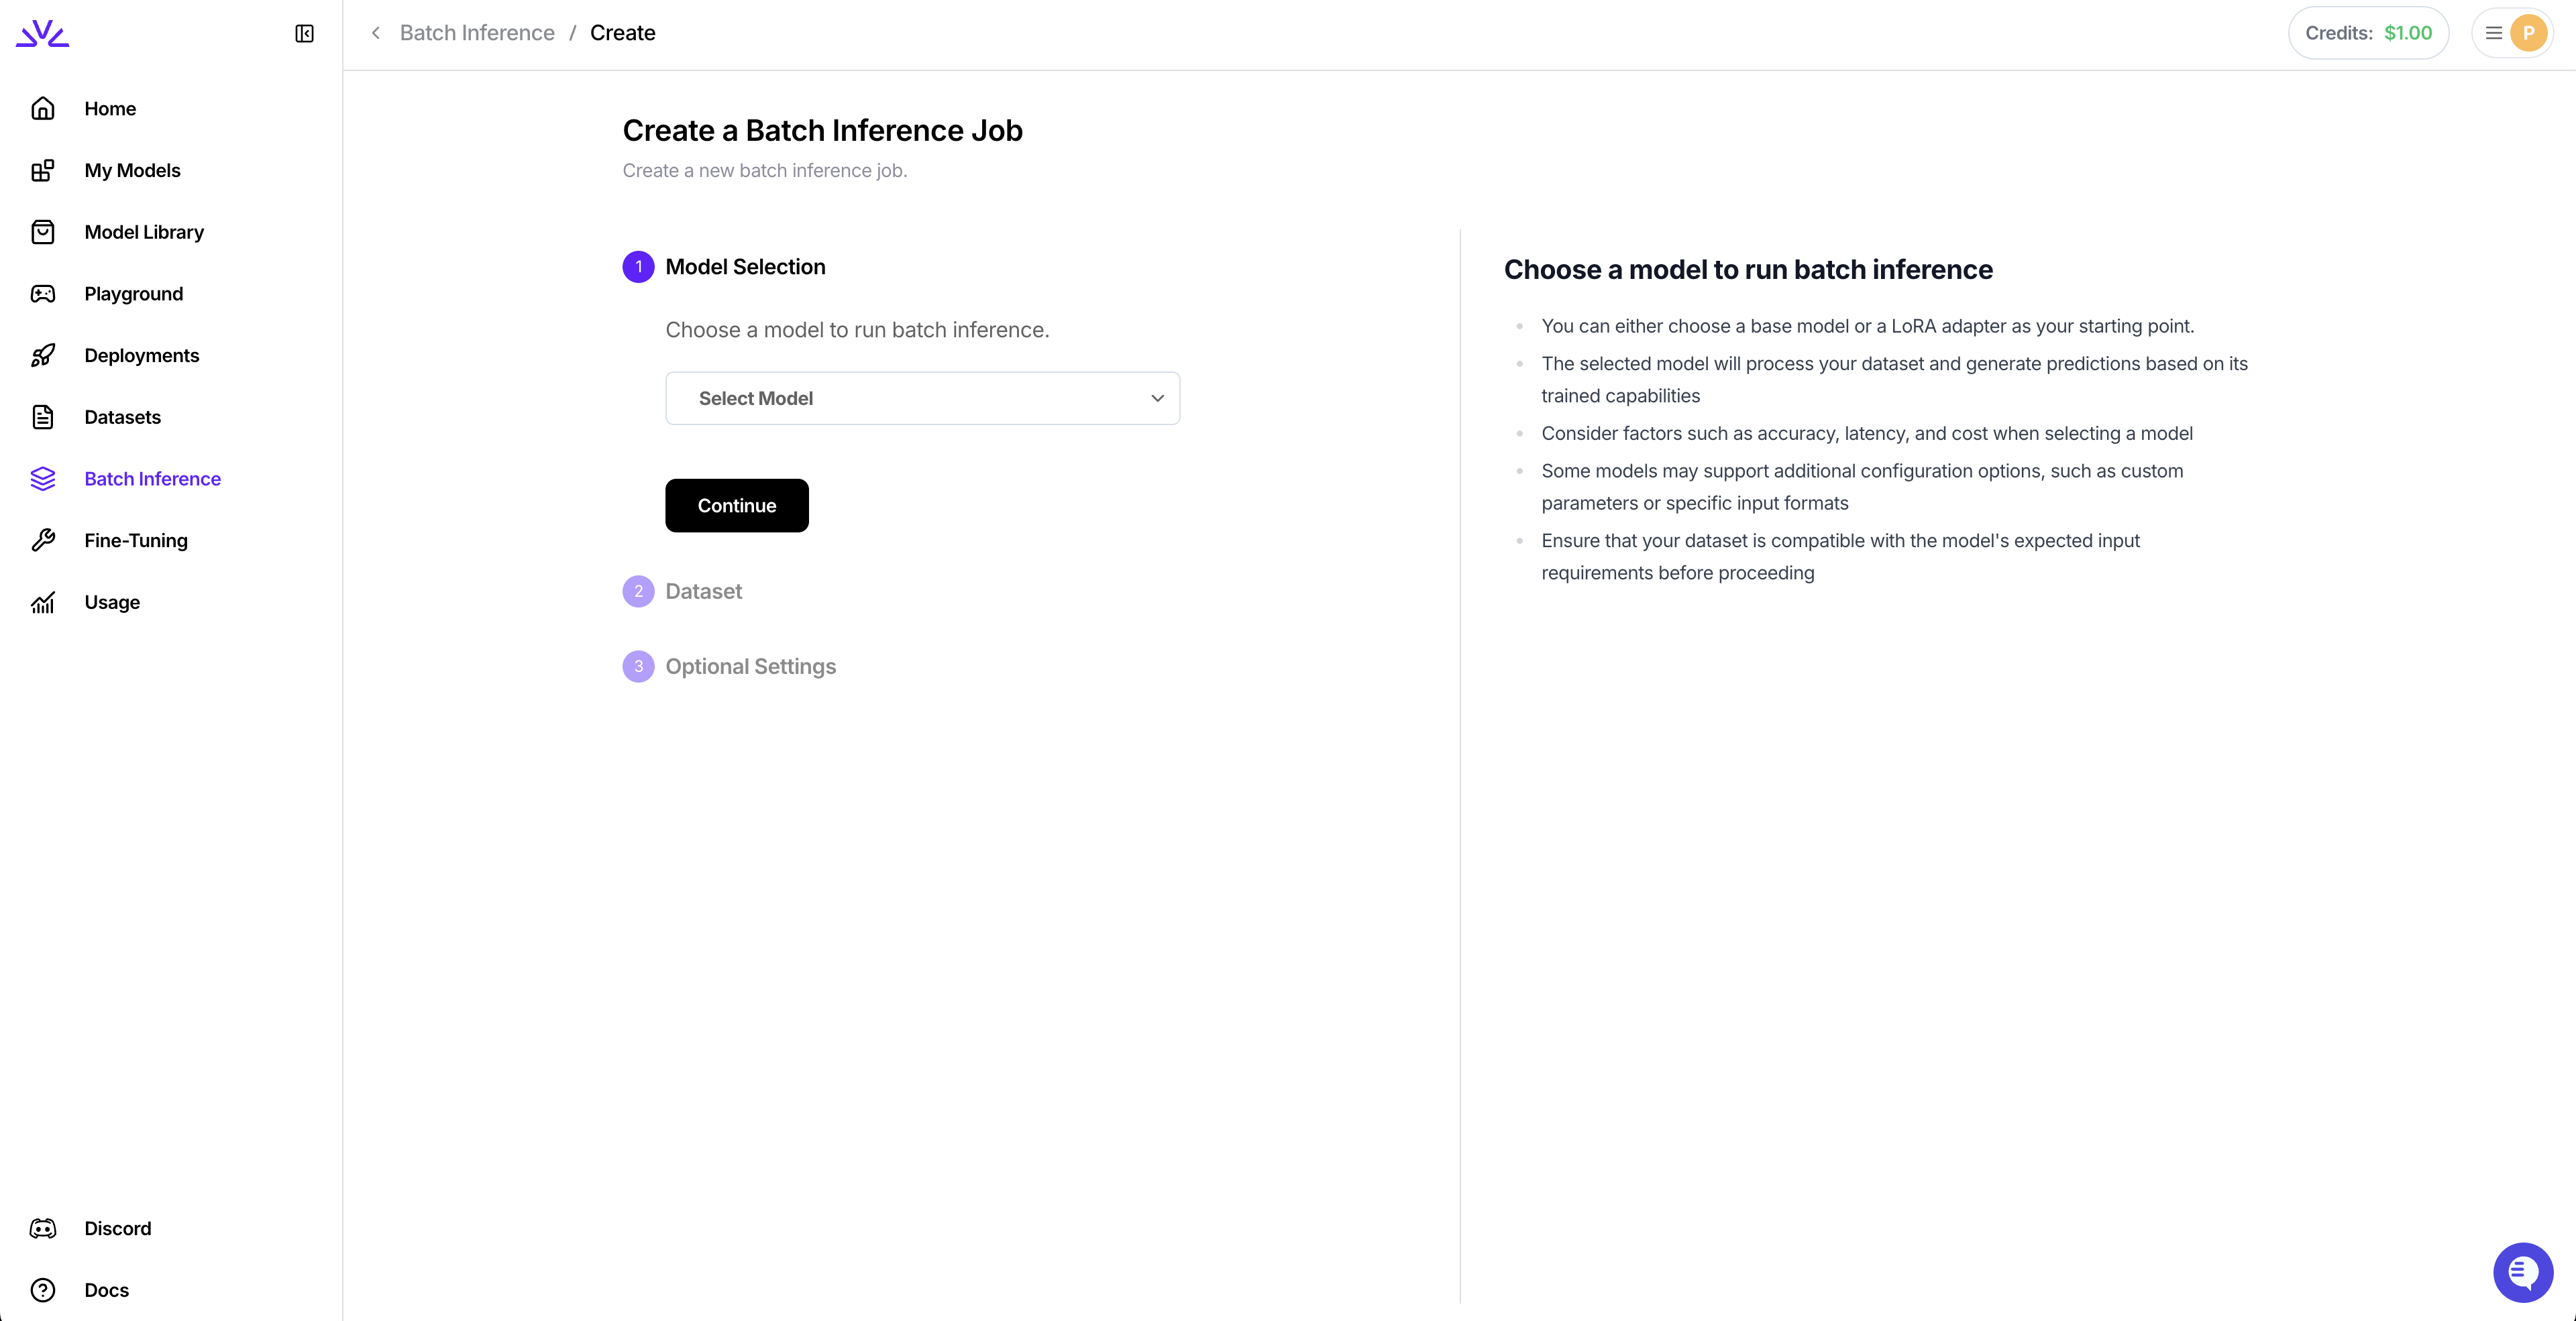The image size is (2576, 1321).
Task: Click the Credits balance pill
Action: click(x=2367, y=33)
